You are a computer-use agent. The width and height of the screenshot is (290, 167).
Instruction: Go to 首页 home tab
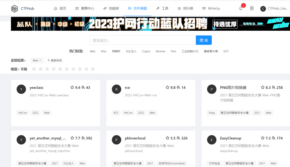click(60, 8)
